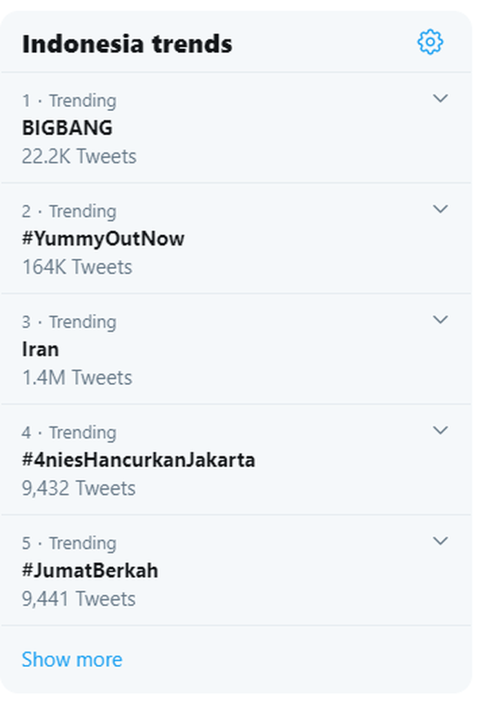Click the "5 · Trending" label
The image size is (483, 707).
pyautogui.click(x=70, y=543)
